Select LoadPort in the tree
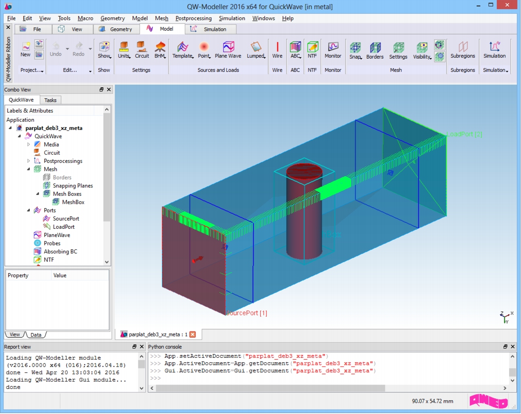Viewport: 521px width, 414px height. point(64,227)
